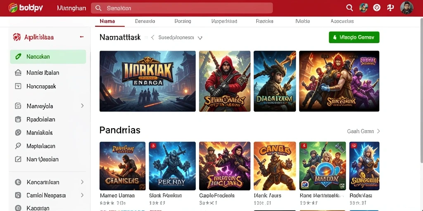Click the red Aplhitlkaa sidebar icon
Screen dimensions: 423x211
(x=17, y=37)
